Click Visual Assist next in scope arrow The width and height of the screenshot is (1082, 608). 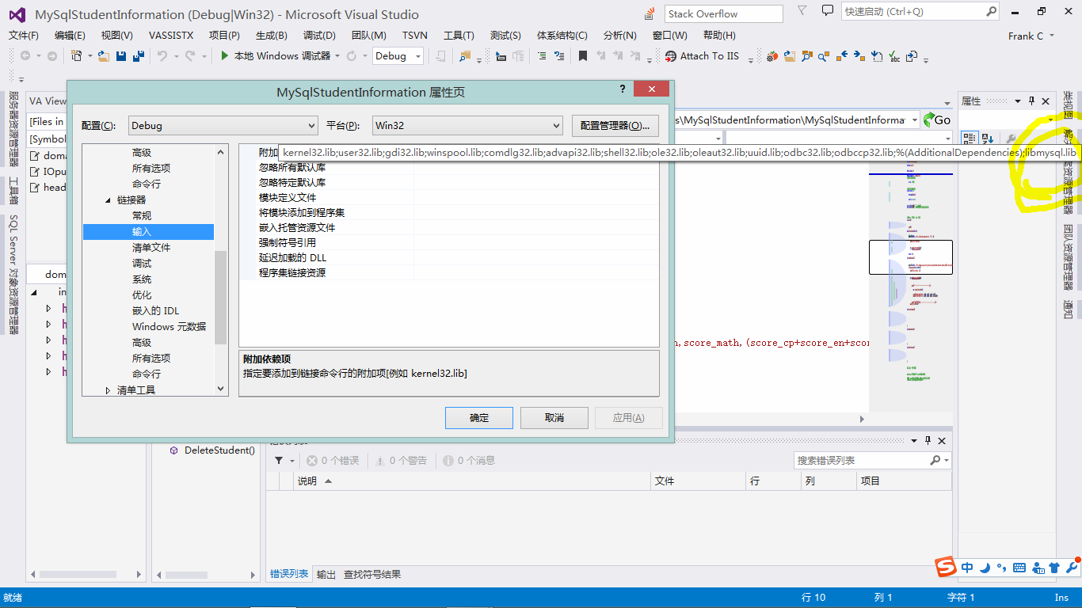tap(859, 56)
